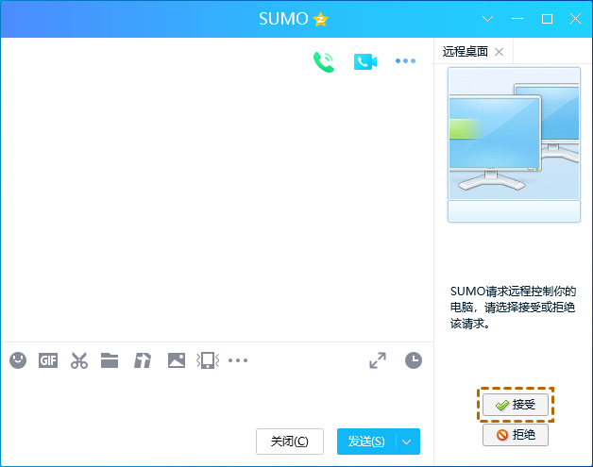Open message history clock icon

[x=414, y=360]
